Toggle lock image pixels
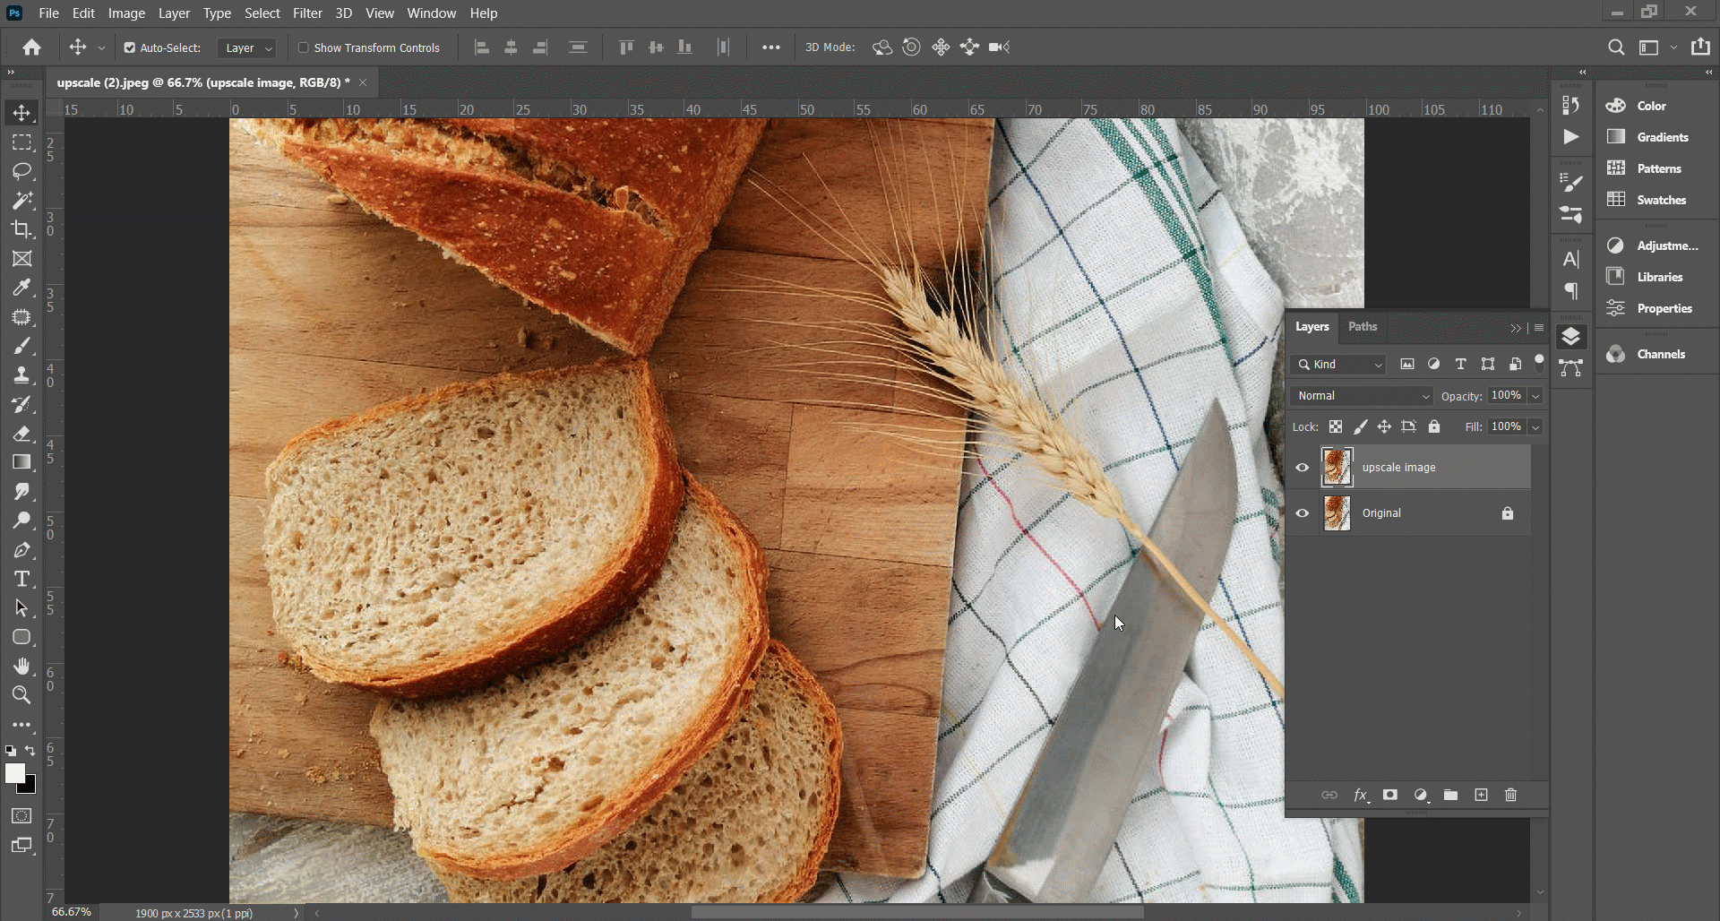The image size is (1720, 921). tap(1360, 426)
